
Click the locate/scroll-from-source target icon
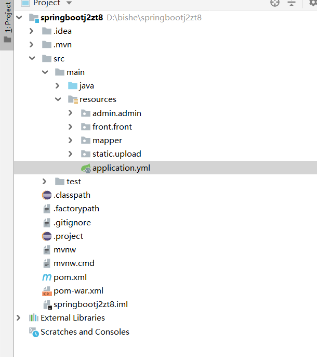tap(275, 3)
